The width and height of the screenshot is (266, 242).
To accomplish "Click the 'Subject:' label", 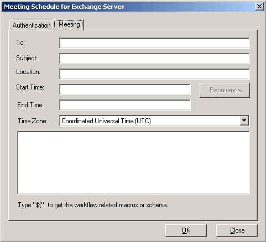I will coord(27,58).
